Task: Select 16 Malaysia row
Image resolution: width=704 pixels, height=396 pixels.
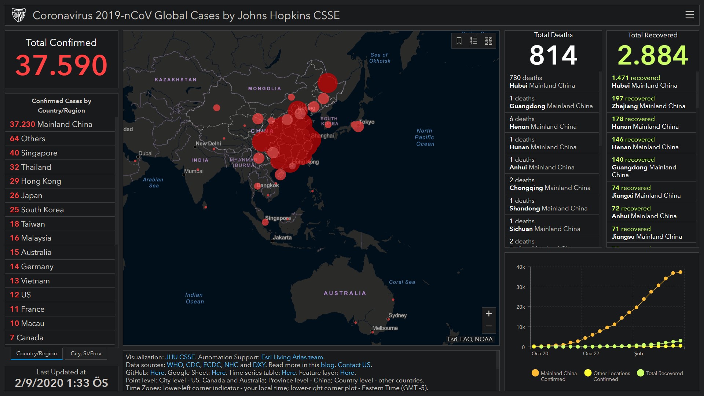Action: click(60, 238)
